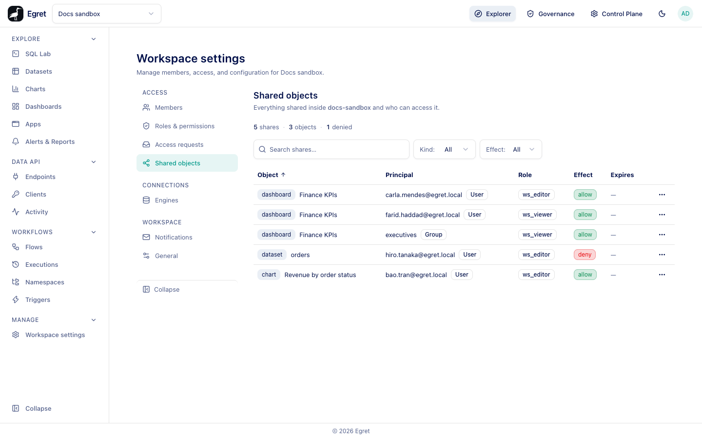Click the orders dataset name

coord(300,255)
